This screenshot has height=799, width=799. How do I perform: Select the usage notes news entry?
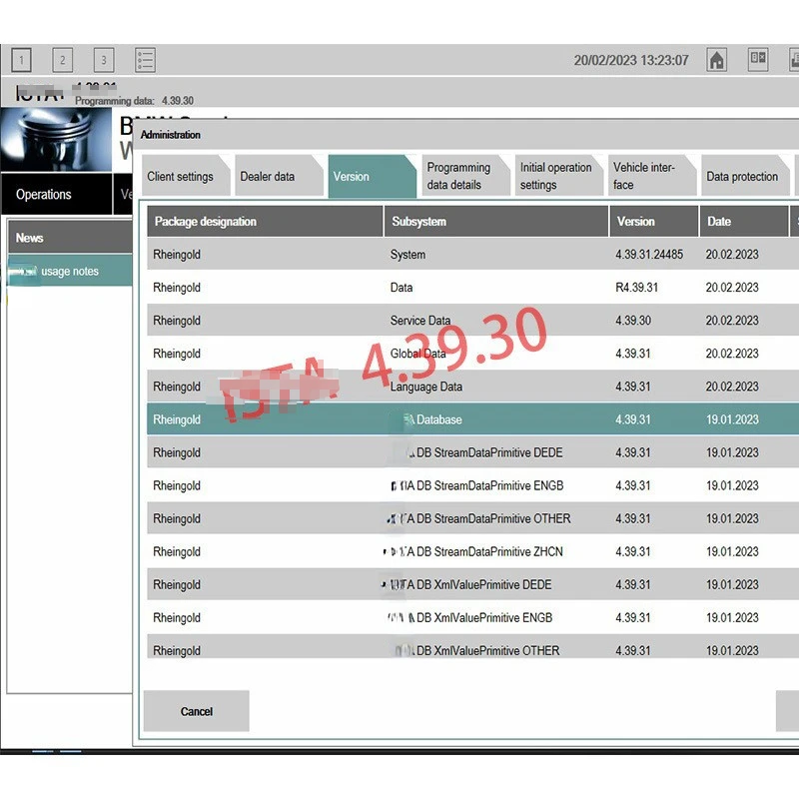(x=70, y=271)
